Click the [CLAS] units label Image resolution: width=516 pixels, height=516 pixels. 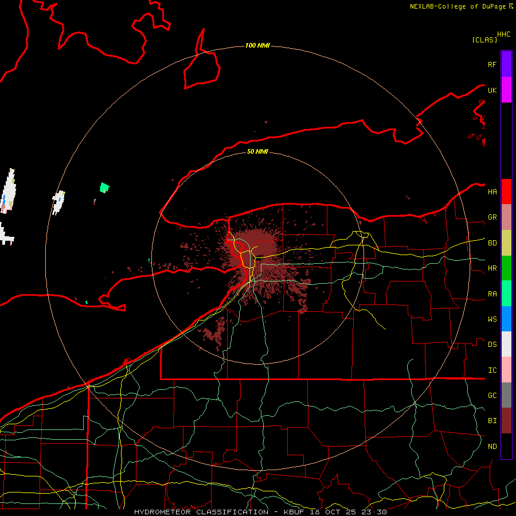coord(484,40)
